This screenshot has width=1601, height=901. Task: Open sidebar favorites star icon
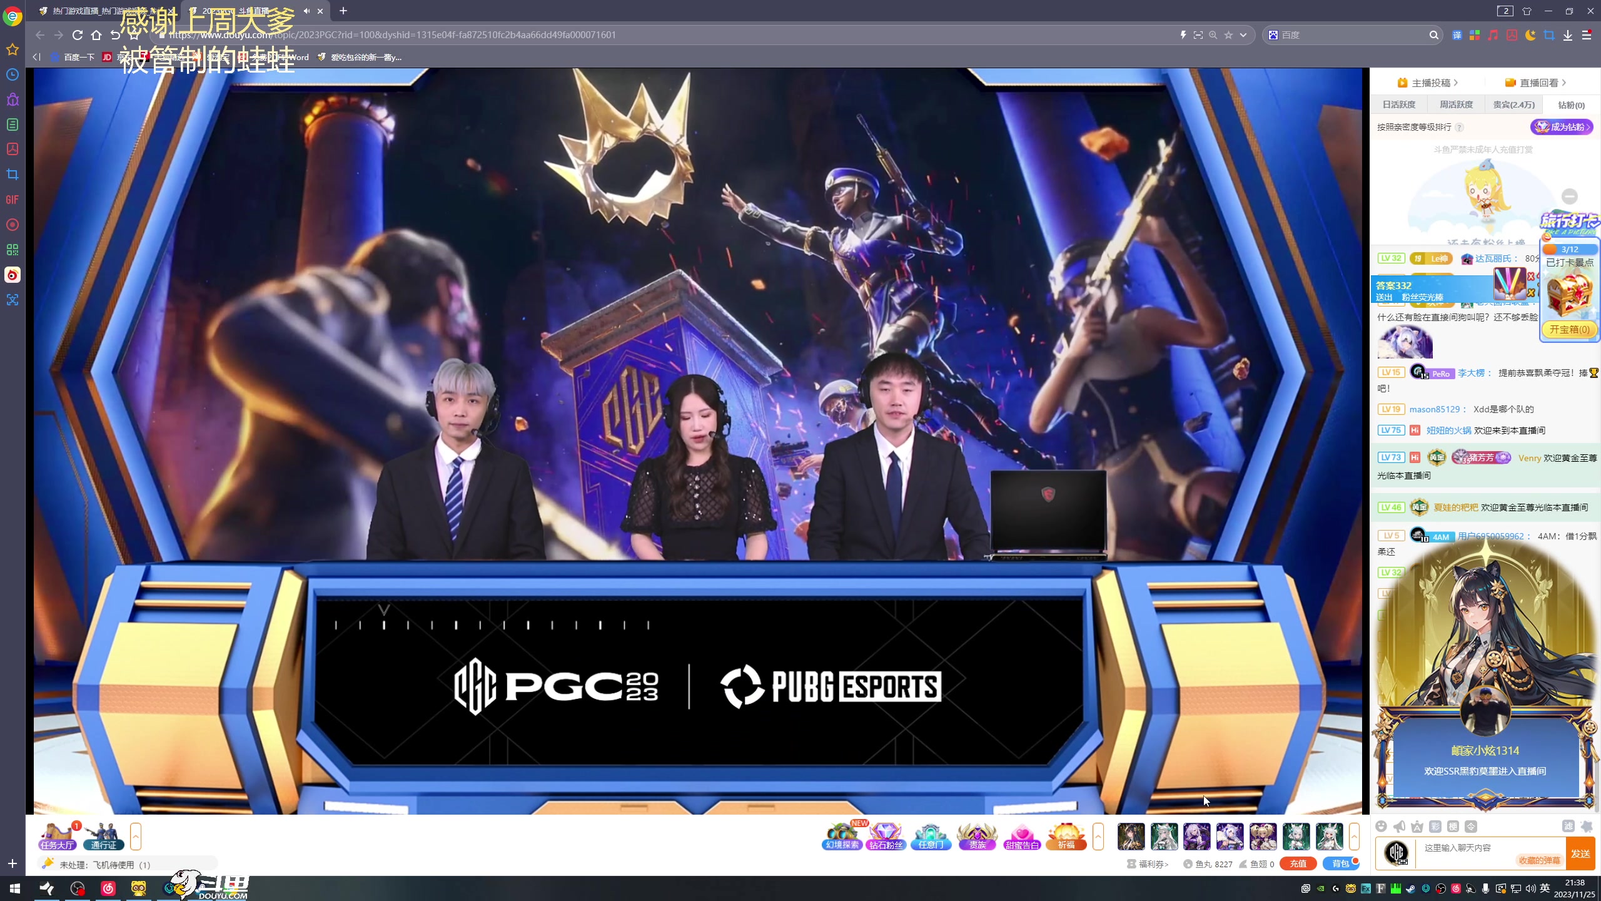pos(13,49)
